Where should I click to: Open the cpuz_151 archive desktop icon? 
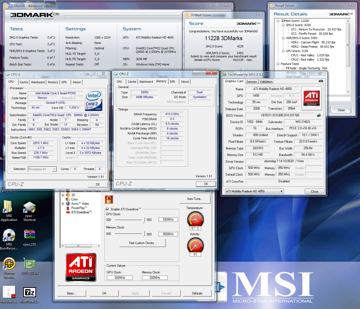click(29, 238)
